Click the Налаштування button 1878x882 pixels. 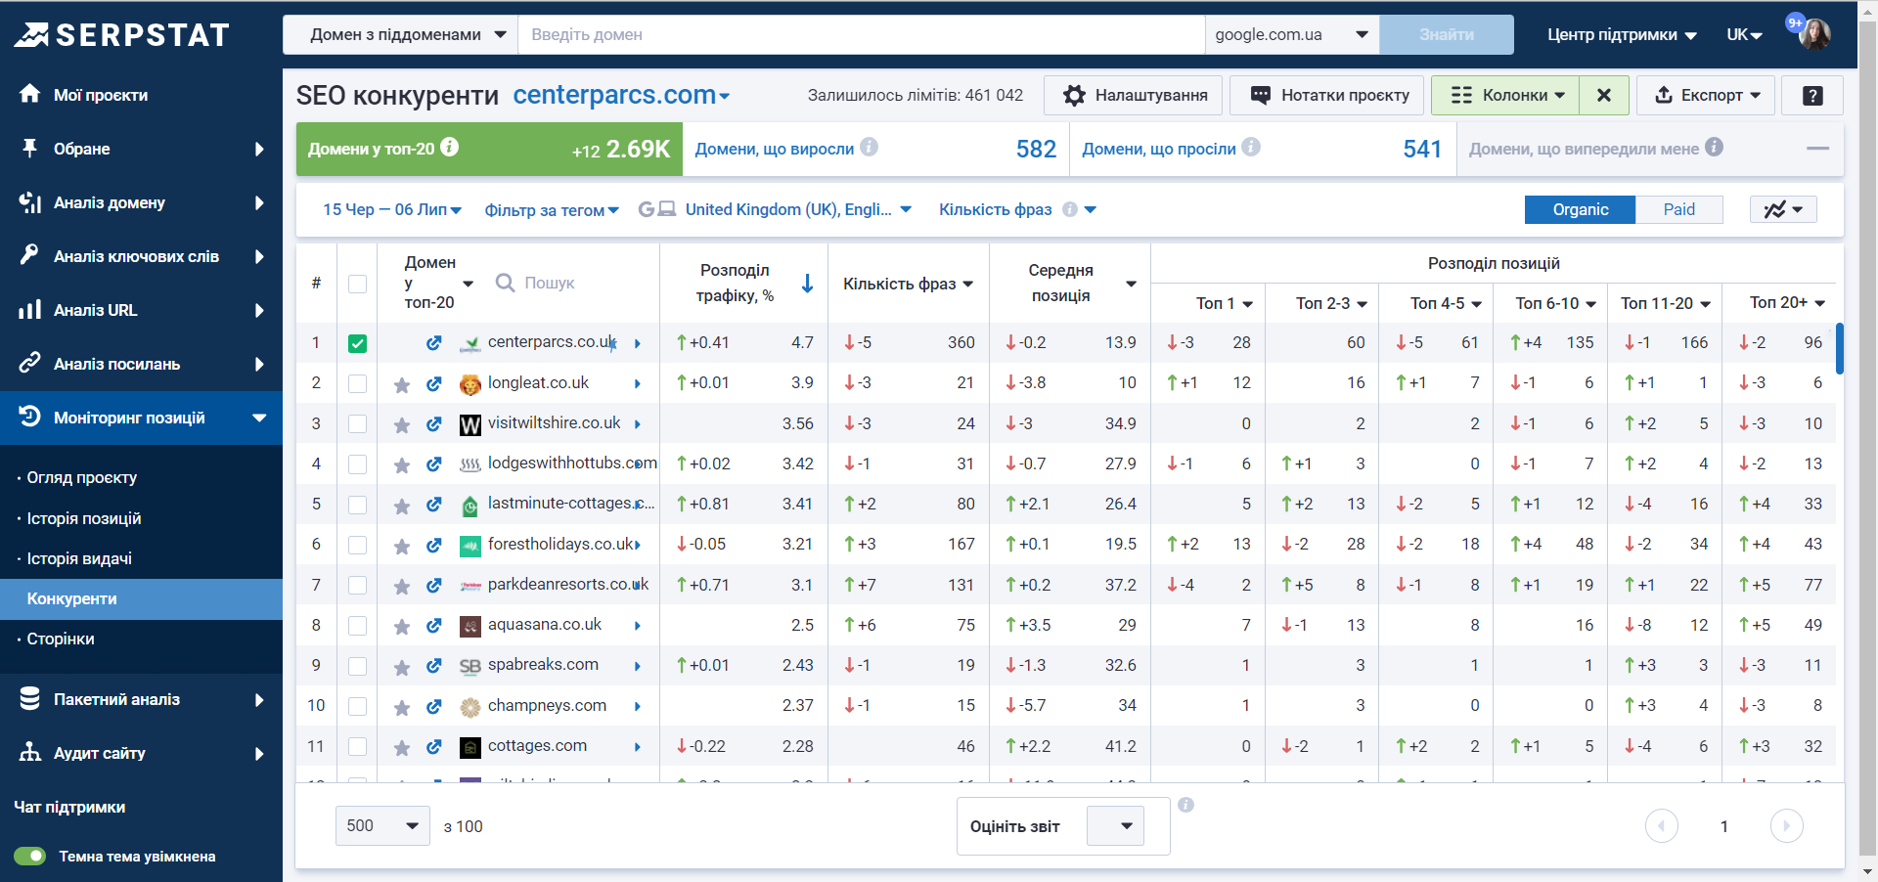click(1133, 95)
